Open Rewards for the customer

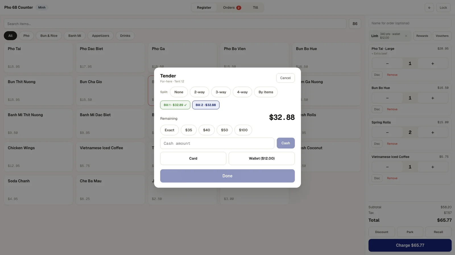[x=422, y=36]
